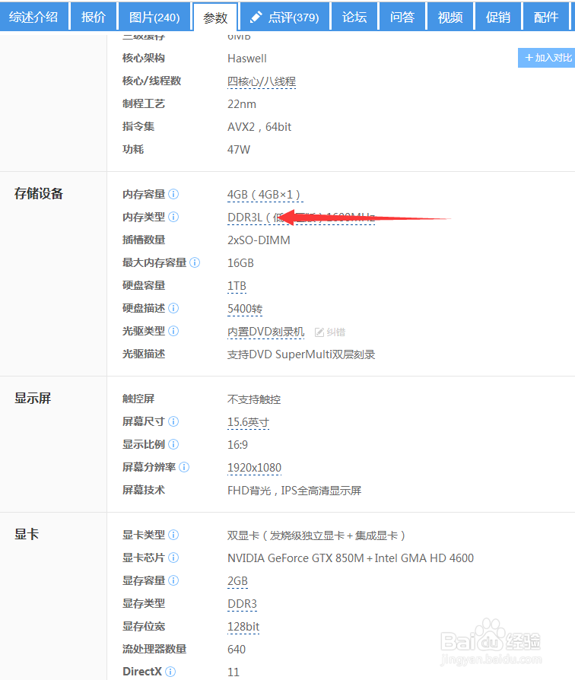Open the 1920x1080 resolution link
Viewport: 575px width, 680px height.
click(x=254, y=468)
